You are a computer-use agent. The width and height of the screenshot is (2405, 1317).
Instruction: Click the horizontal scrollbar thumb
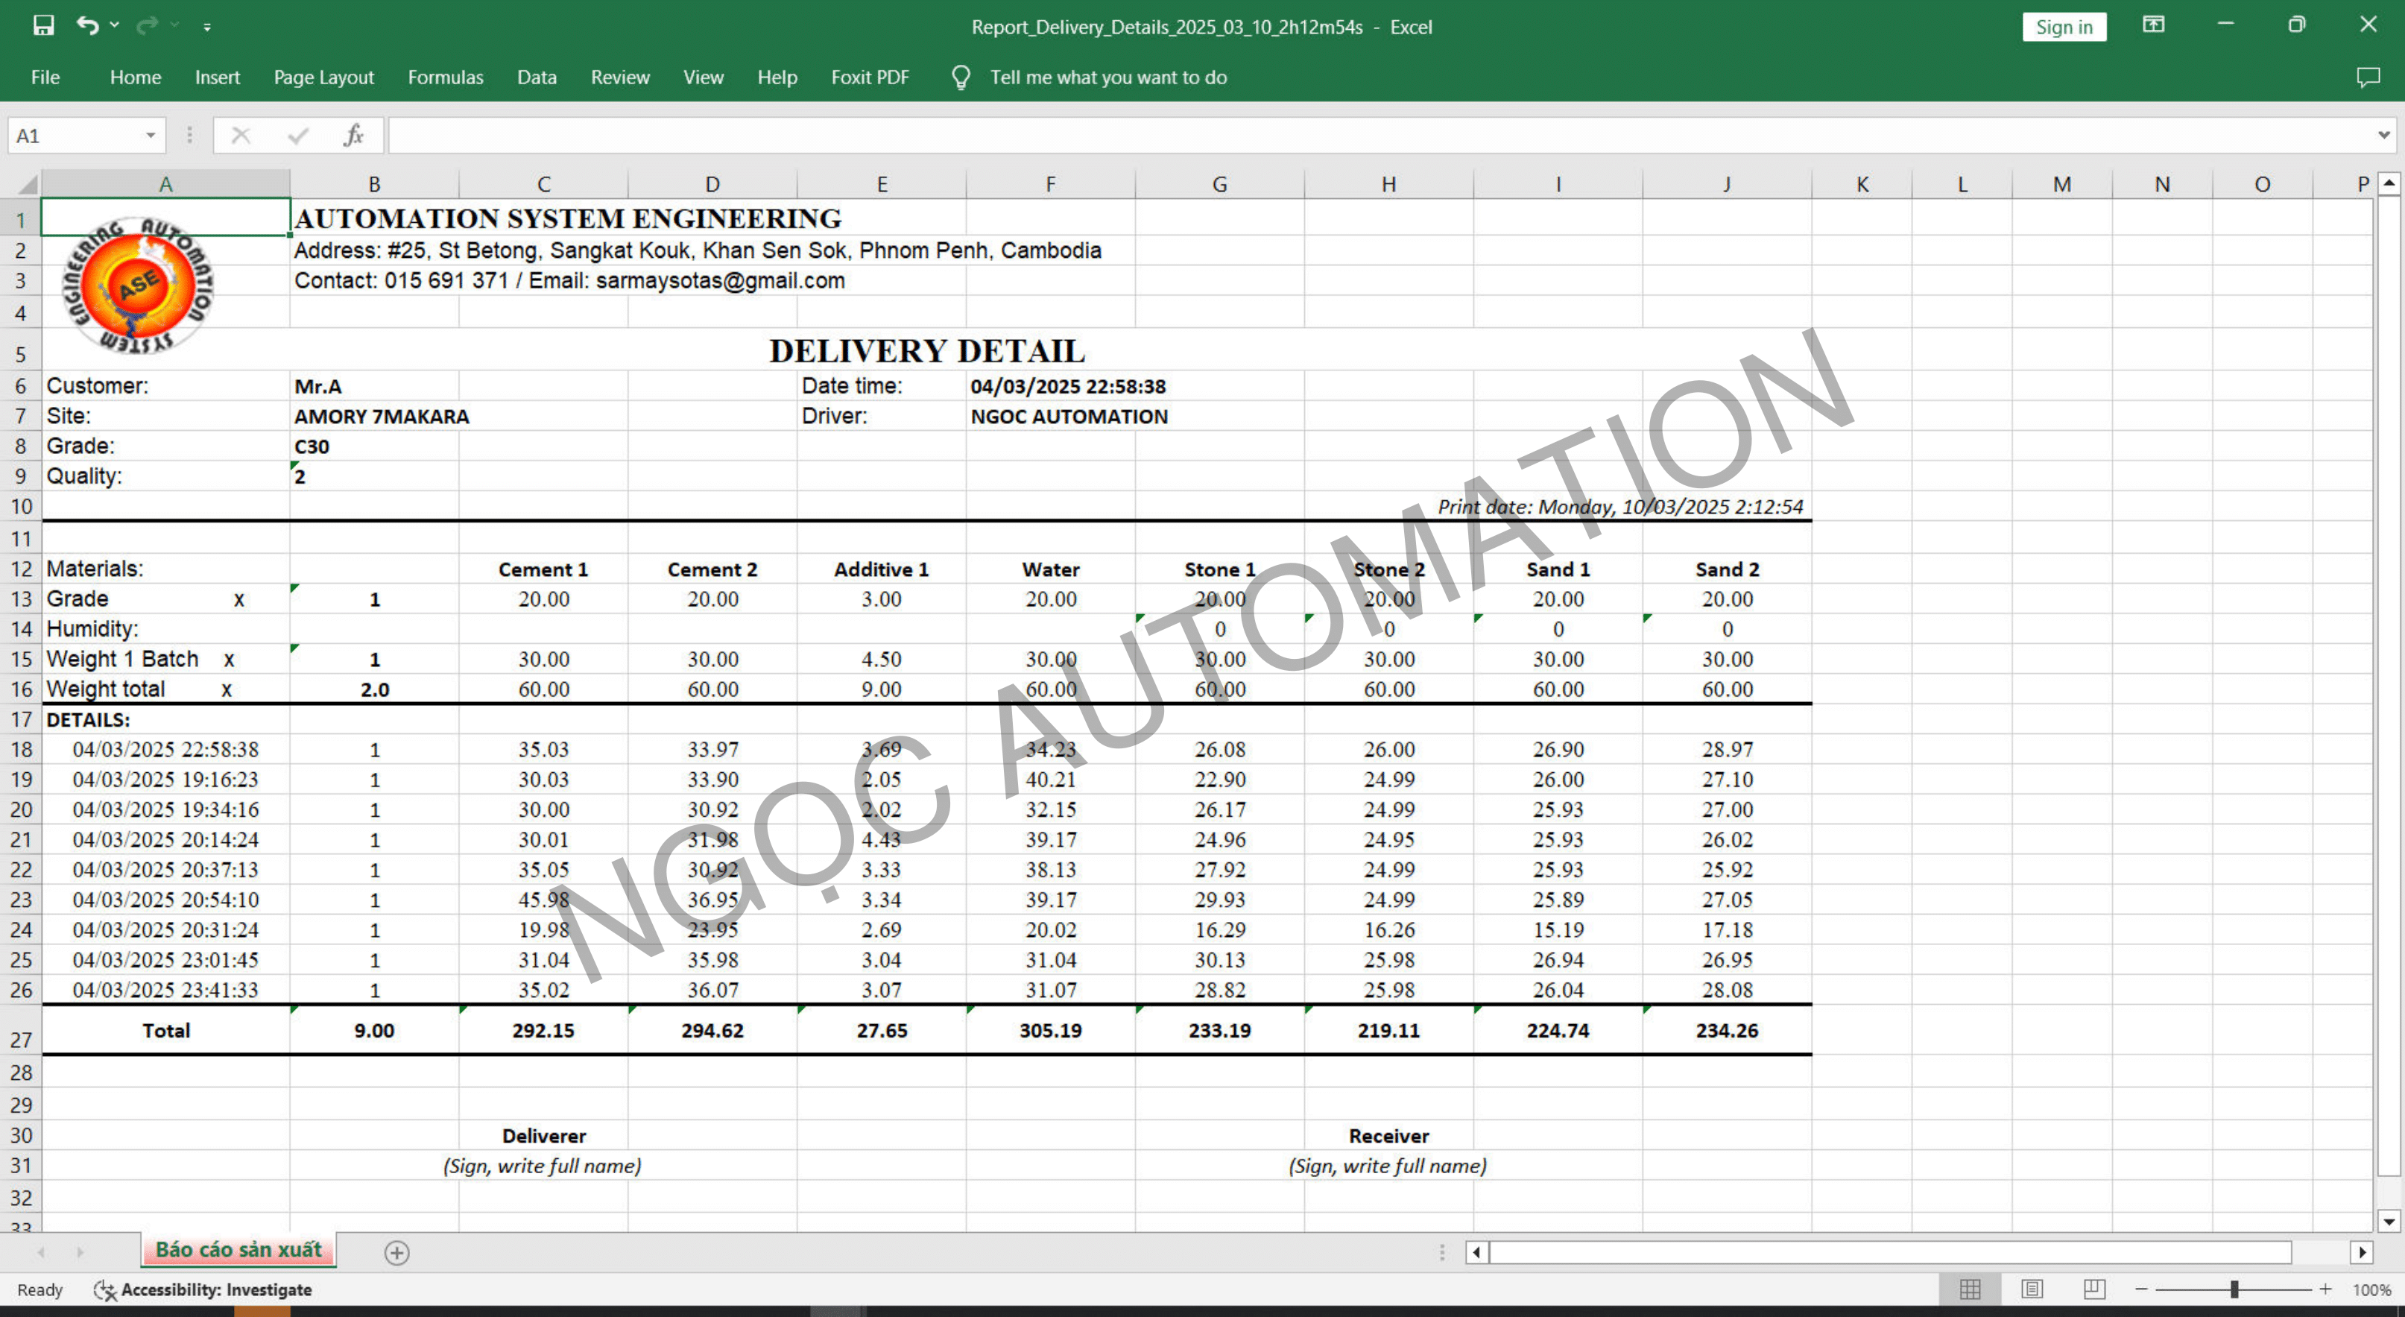click(x=1891, y=1253)
